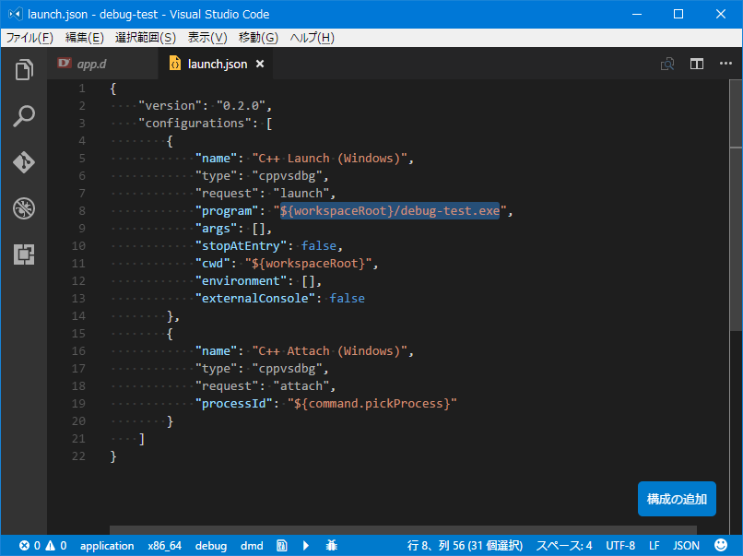Click line number 8 in the gutter

82,210
